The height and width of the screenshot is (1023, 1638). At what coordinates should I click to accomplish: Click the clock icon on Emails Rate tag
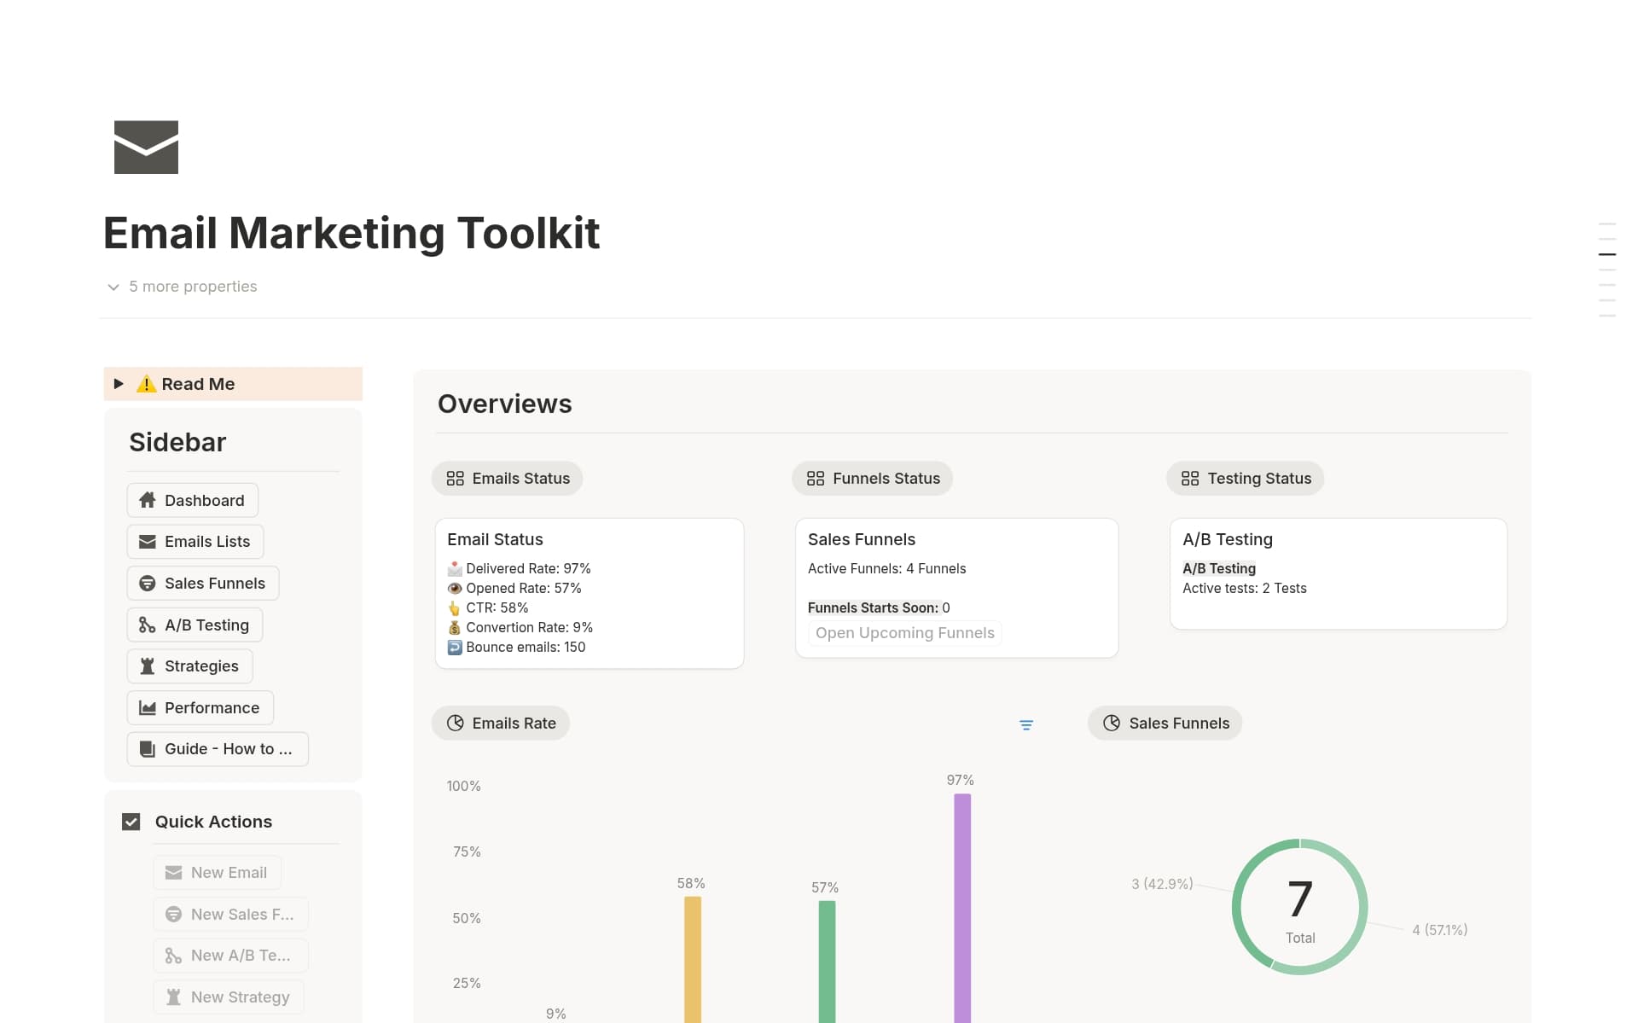click(x=456, y=723)
